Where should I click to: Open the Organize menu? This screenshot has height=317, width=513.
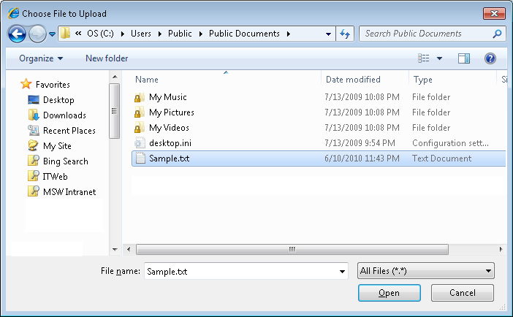[x=41, y=58]
